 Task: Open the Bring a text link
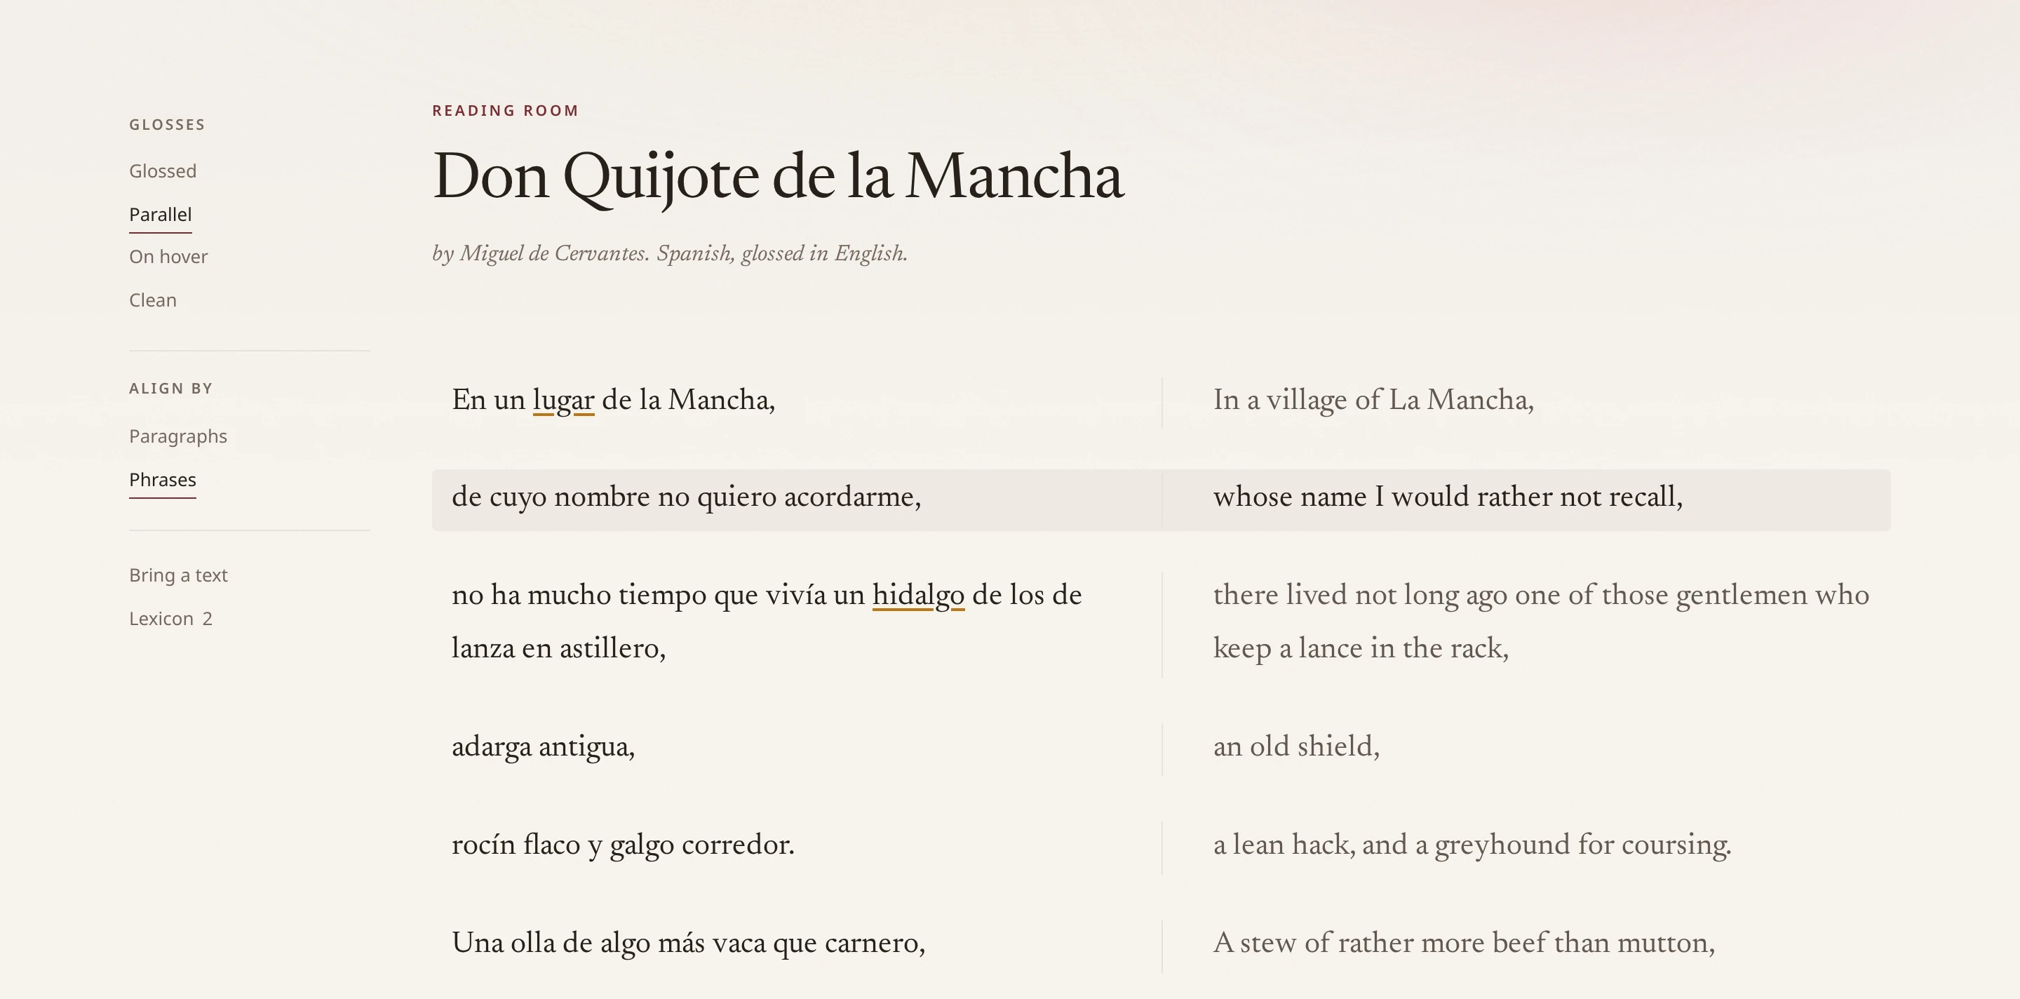(x=178, y=575)
